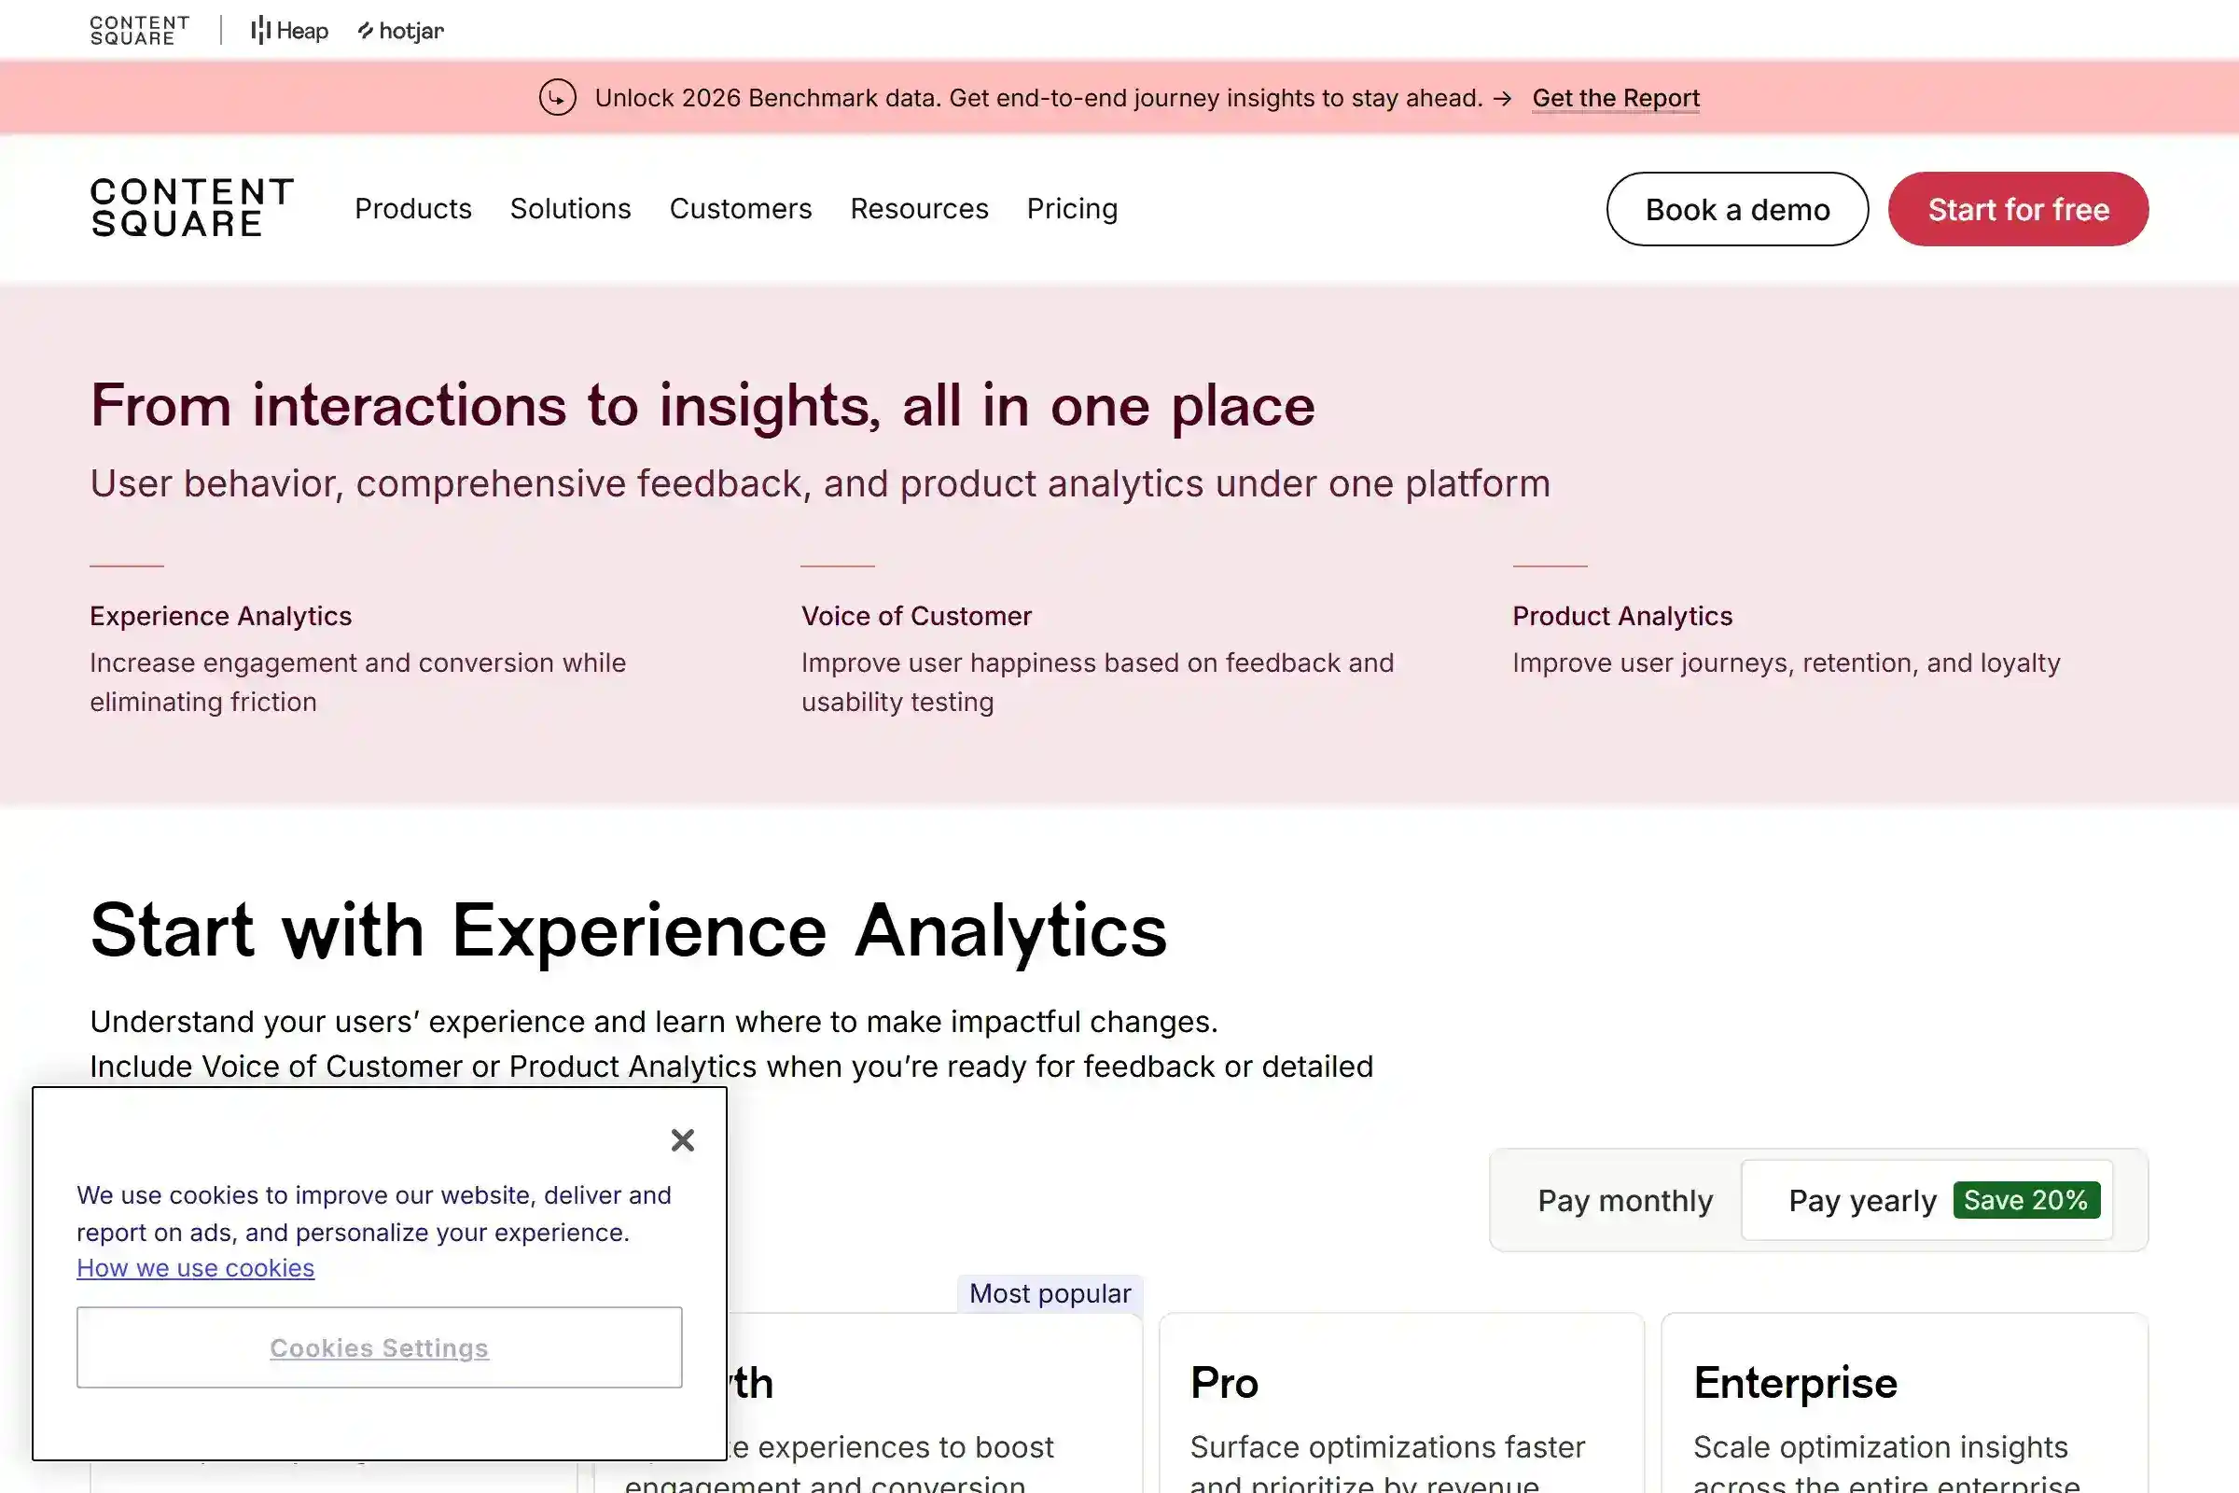This screenshot has height=1493, width=2239.
Task: Open the Customers menu
Action: click(741, 208)
